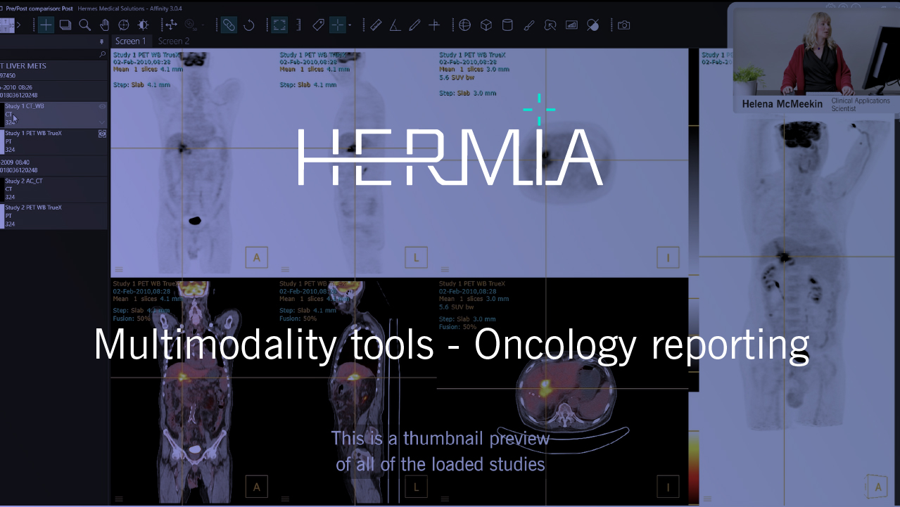Take a screenshot with camera icon
Viewport: 900px width, 507px height.
[x=623, y=25]
